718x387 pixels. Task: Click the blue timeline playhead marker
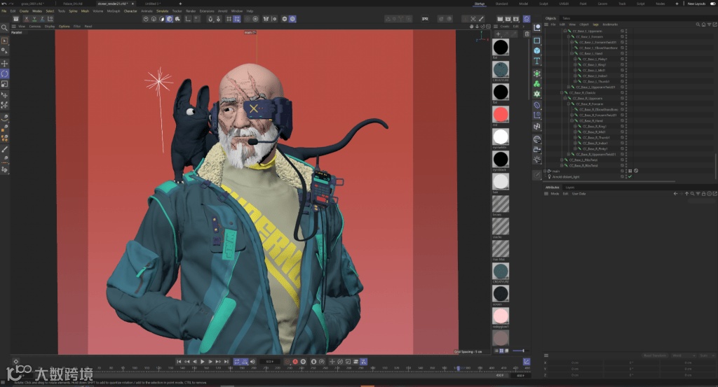point(457,368)
